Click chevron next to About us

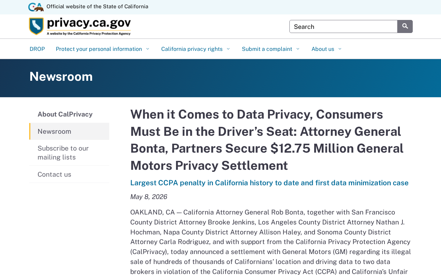[340, 49]
